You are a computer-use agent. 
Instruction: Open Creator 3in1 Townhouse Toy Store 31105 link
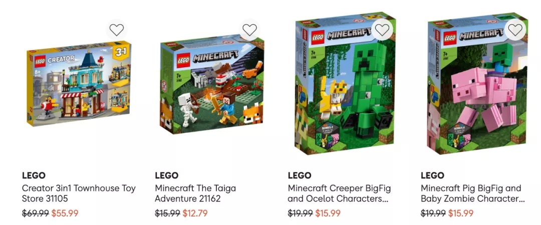pyautogui.click(x=79, y=193)
